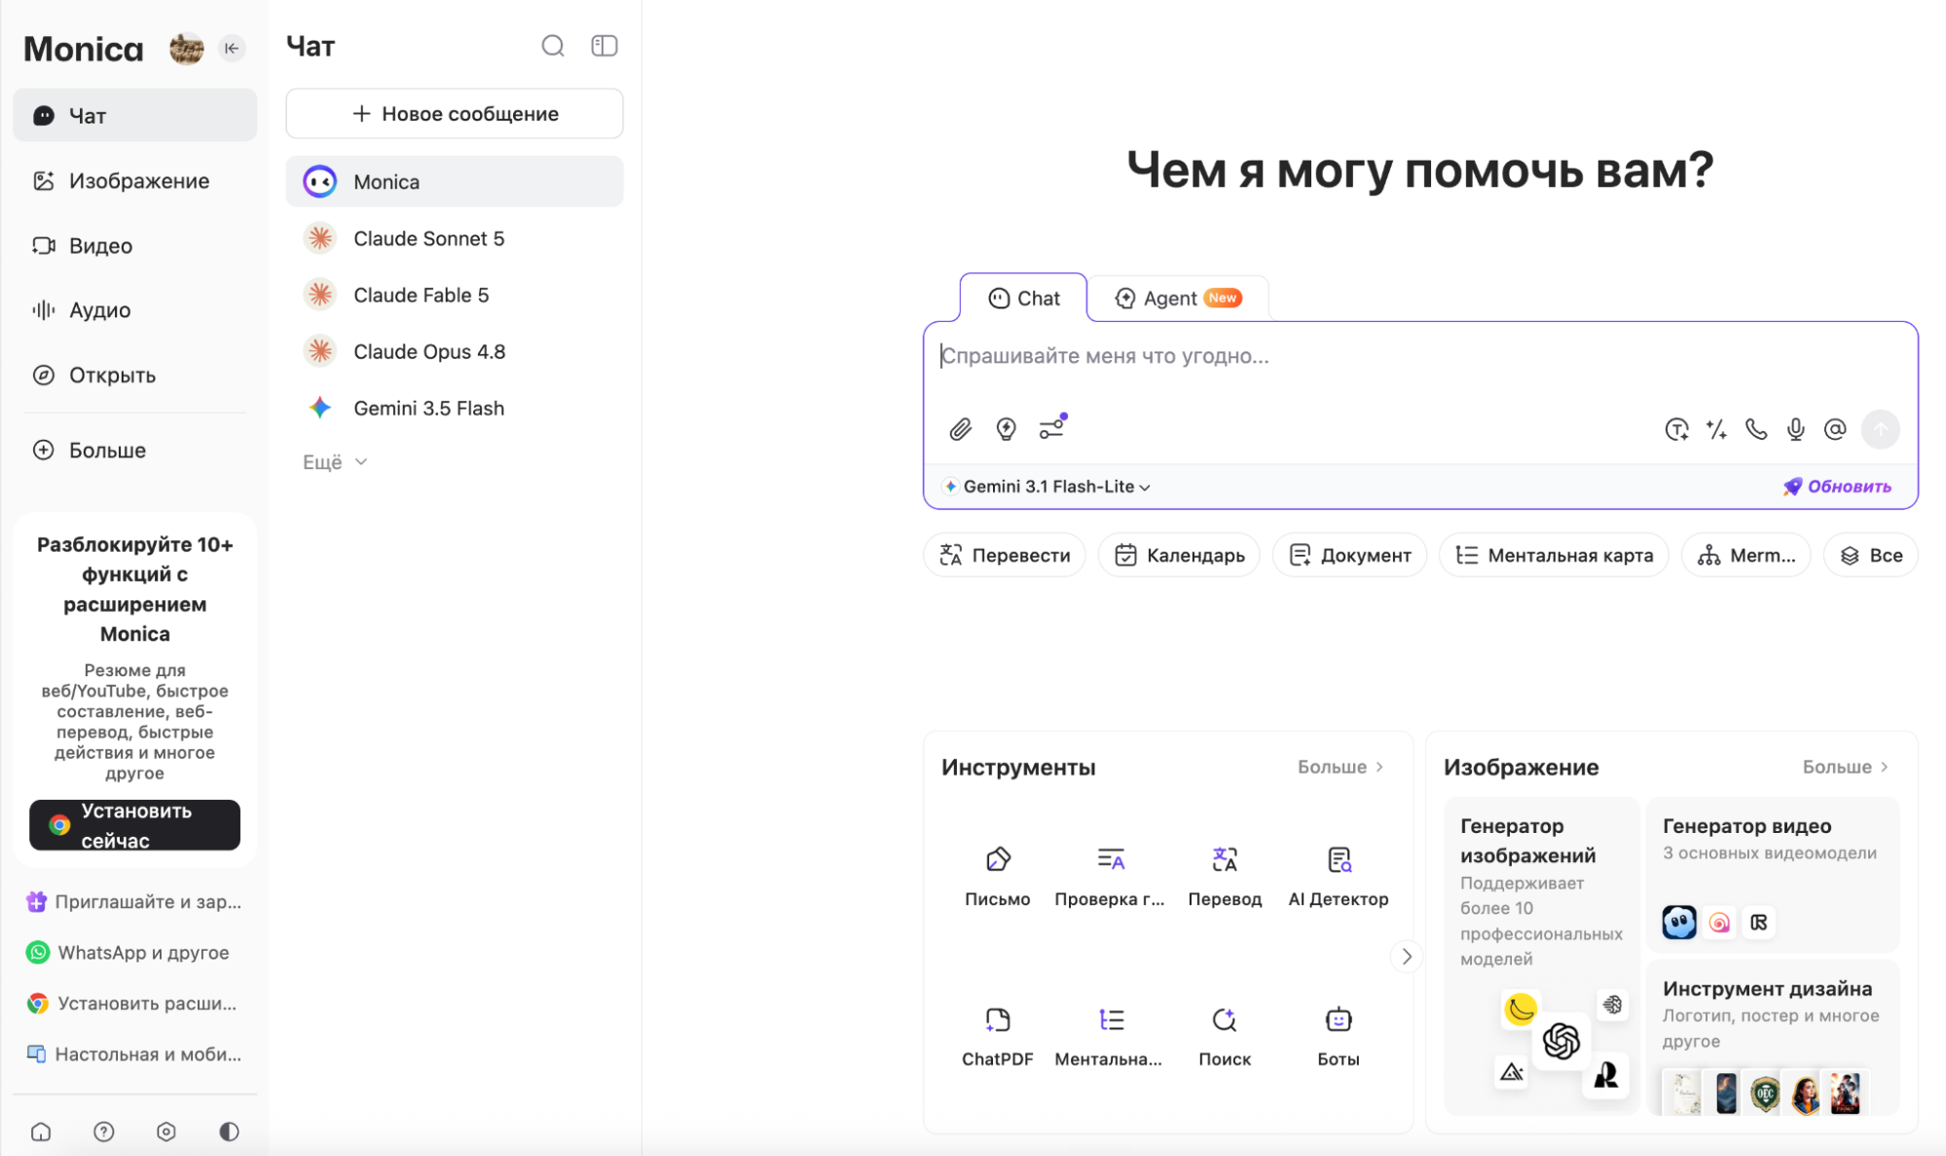1946x1156 pixels.
Task: Open the Настольная и мобильная link
Action: [134, 1054]
